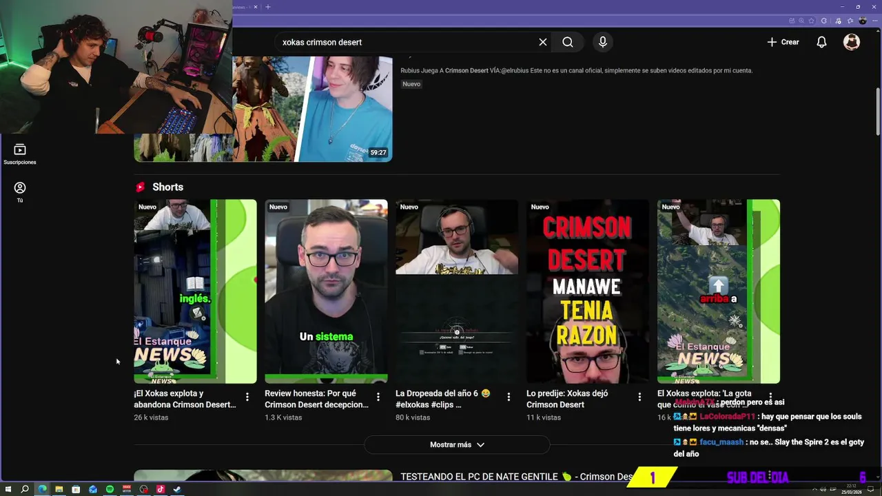
Task: Expand Shorts with Mostrar más
Action: click(x=457, y=445)
